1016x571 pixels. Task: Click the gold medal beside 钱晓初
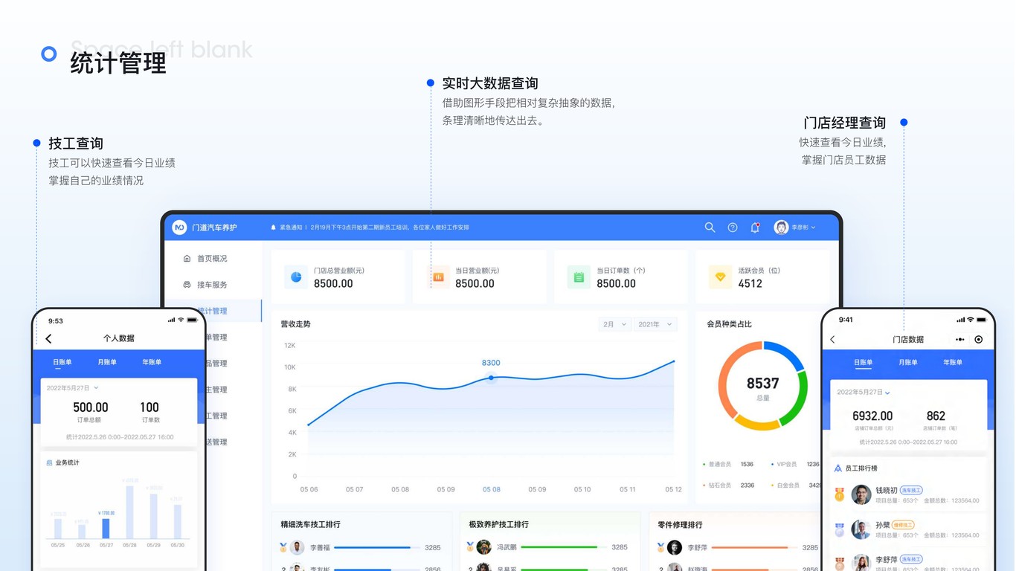tap(840, 494)
